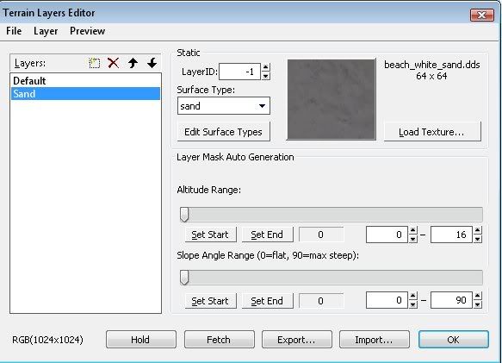Click the Altitude Range slider handle
Image resolution: width=502 pixels, height=363 pixels.
click(x=184, y=214)
